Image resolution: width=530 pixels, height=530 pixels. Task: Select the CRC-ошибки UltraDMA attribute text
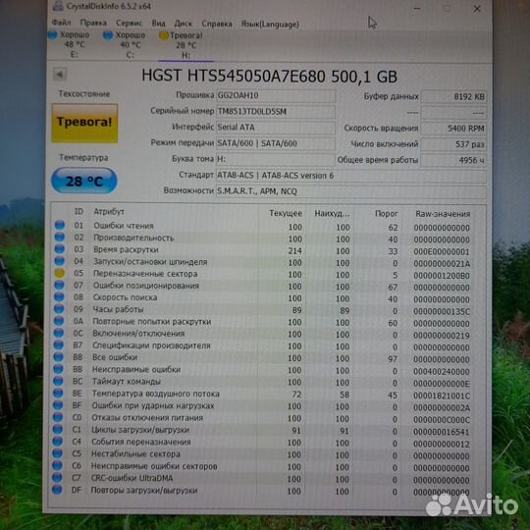(x=132, y=478)
